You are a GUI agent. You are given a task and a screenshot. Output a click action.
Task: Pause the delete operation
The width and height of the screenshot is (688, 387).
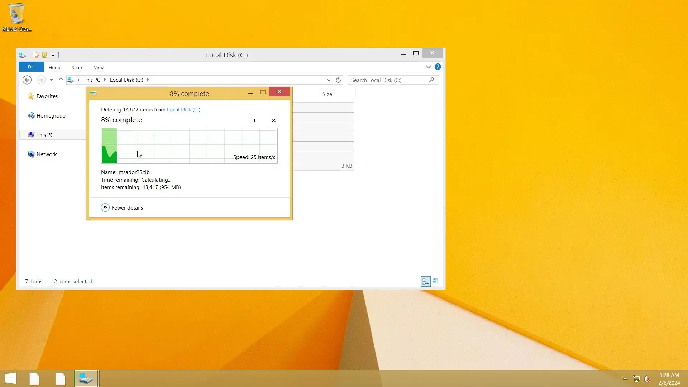[253, 120]
